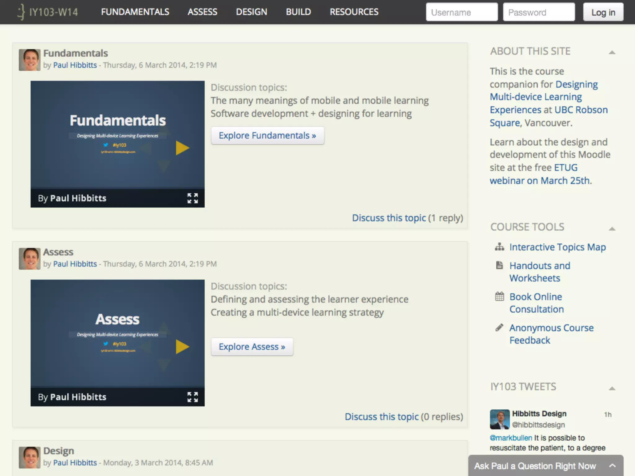Go to the Design navigation menu item
This screenshot has height=476, width=635.
(x=251, y=12)
